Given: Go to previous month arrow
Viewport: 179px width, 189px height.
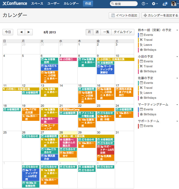Looking at the screenshot, I should pos(21,32).
